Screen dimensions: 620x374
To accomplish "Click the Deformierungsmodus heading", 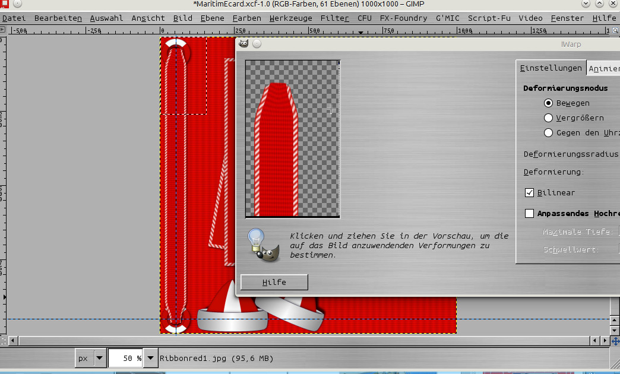I will 565,88.
